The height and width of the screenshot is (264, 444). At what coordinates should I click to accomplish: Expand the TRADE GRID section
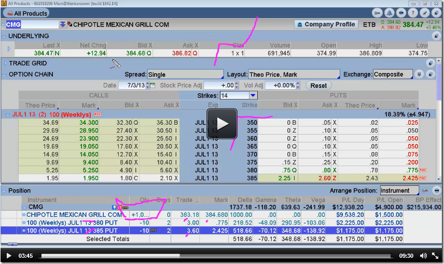tap(5, 63)
